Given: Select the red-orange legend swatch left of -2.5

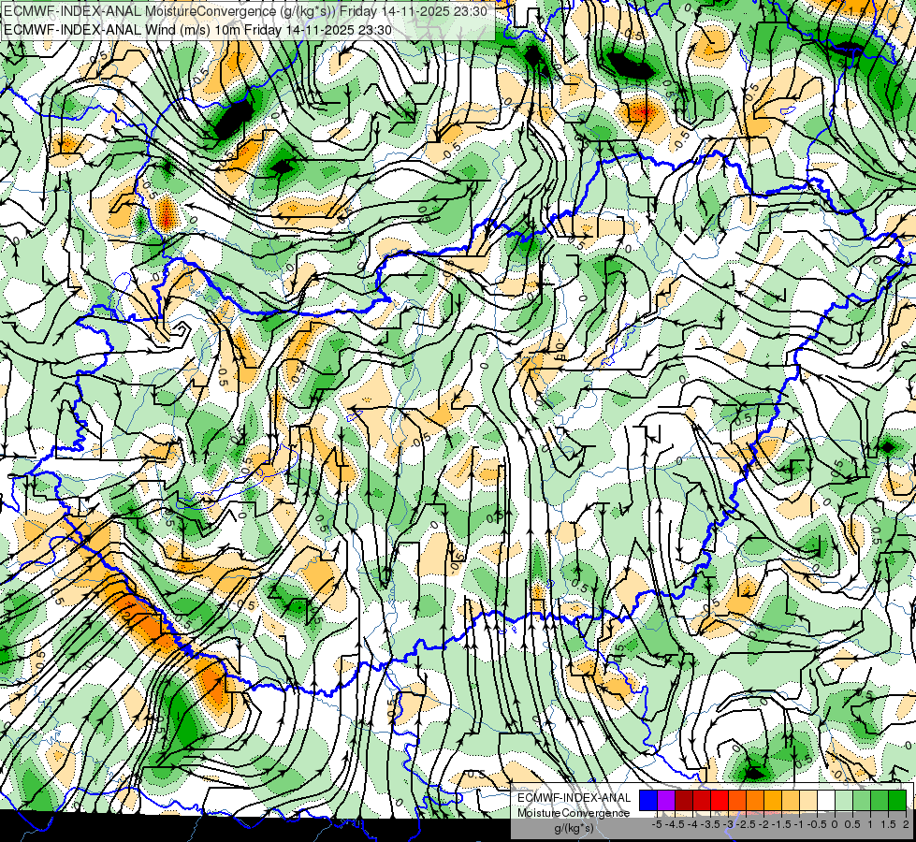Looking at the screenshot, I should [737, 801].
